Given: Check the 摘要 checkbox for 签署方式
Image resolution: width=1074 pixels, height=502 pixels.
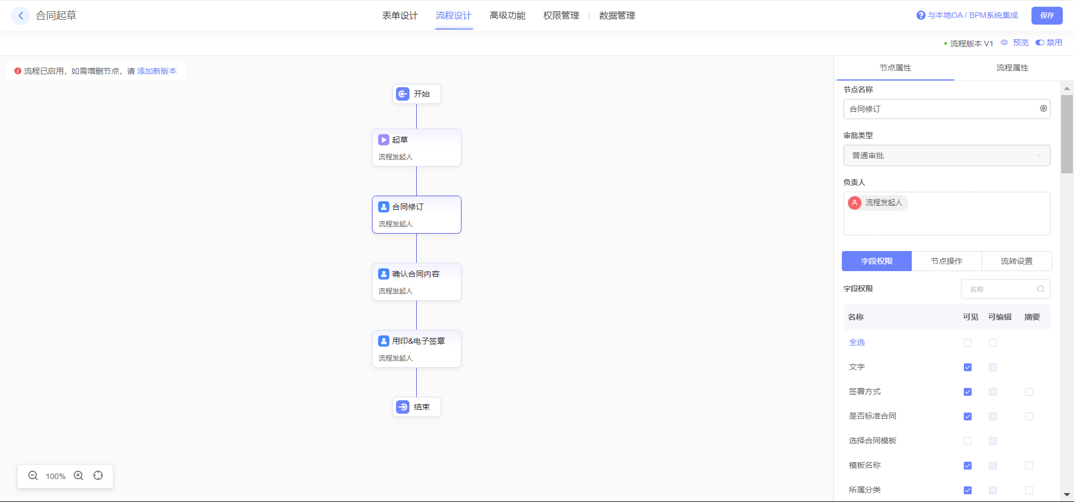Looking at the screenshot, I should click(1029, 392).
